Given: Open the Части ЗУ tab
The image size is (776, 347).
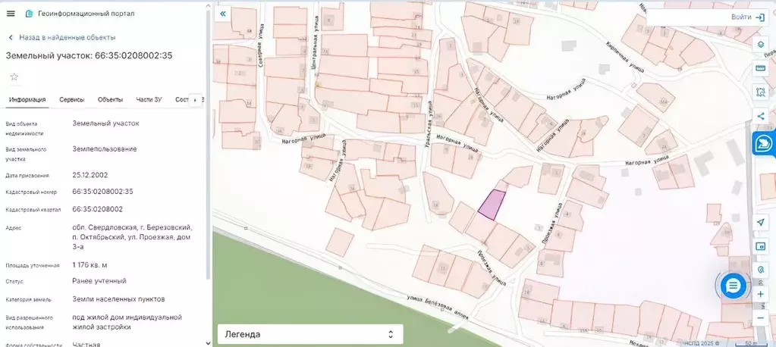Looking at the screenshot, I should coord(149,99).
